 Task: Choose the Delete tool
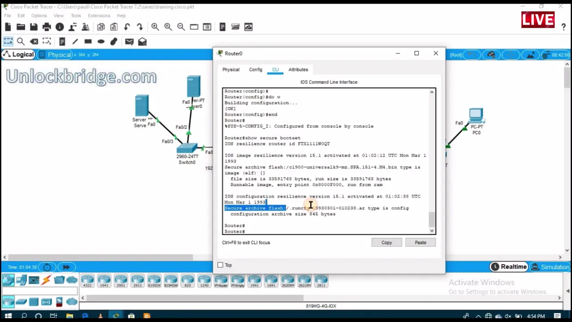click(34, 42)
